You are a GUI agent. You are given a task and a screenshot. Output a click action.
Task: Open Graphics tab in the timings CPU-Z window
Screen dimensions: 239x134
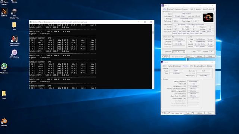tap(198, 66)
